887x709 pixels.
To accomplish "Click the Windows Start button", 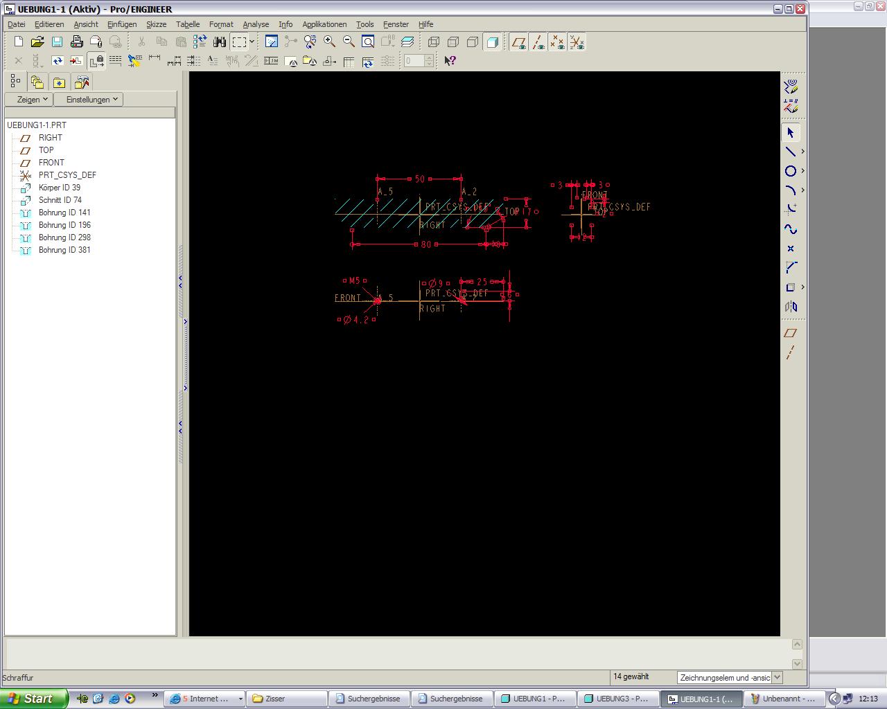I will click(x=33, y=699).
